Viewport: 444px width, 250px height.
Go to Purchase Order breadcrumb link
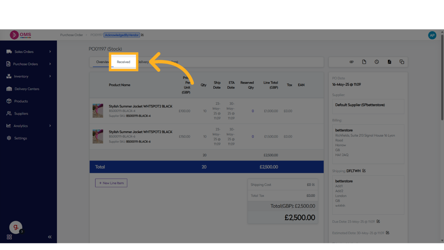71,35
